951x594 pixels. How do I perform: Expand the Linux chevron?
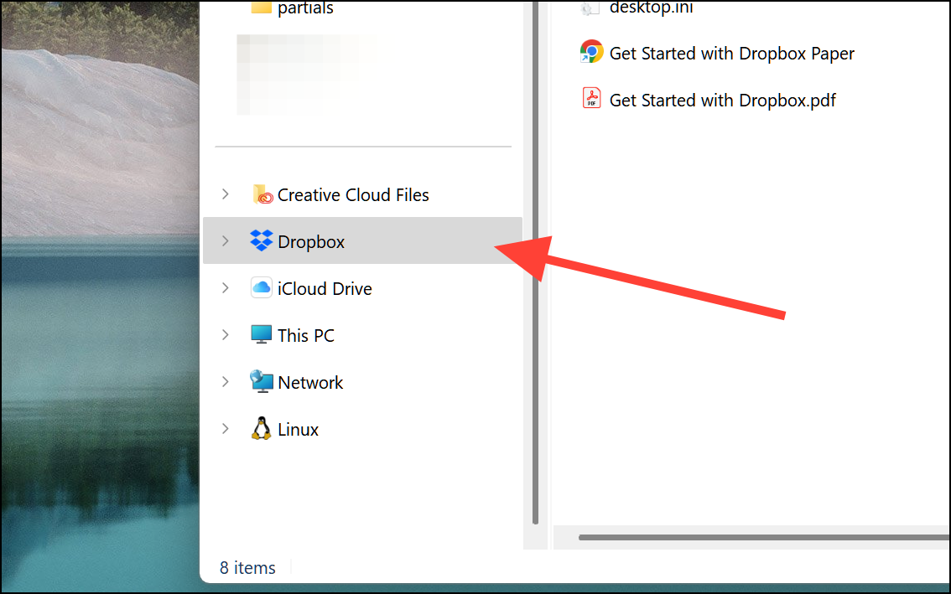pos(226,428)
